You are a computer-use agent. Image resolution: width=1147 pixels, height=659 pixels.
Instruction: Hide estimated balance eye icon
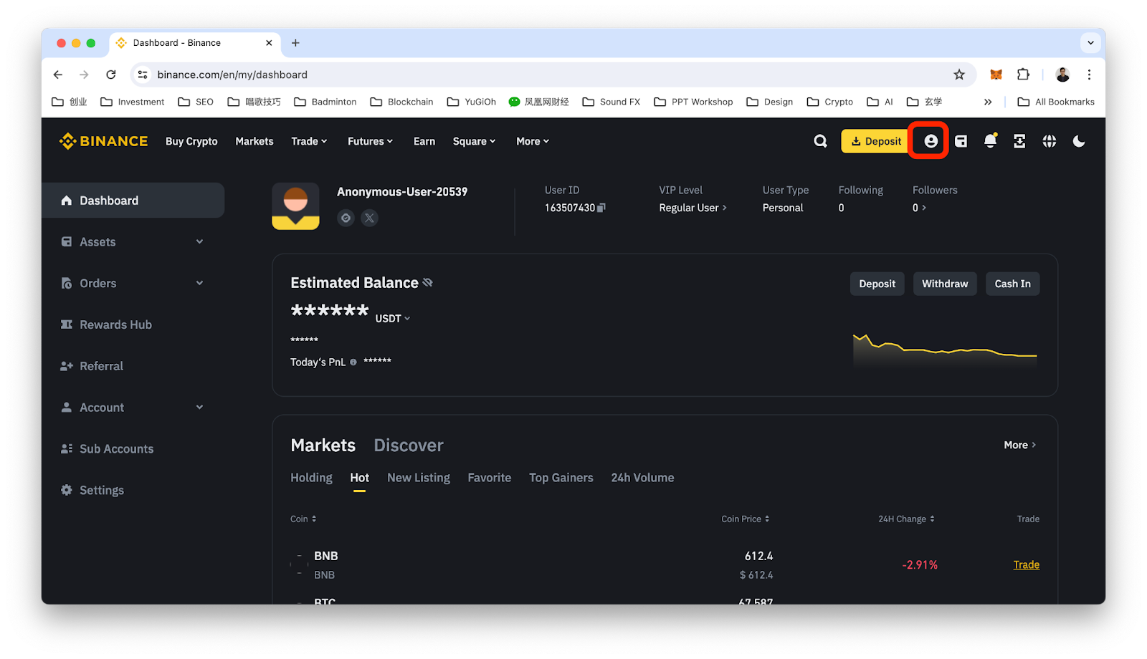click(428, 282)
